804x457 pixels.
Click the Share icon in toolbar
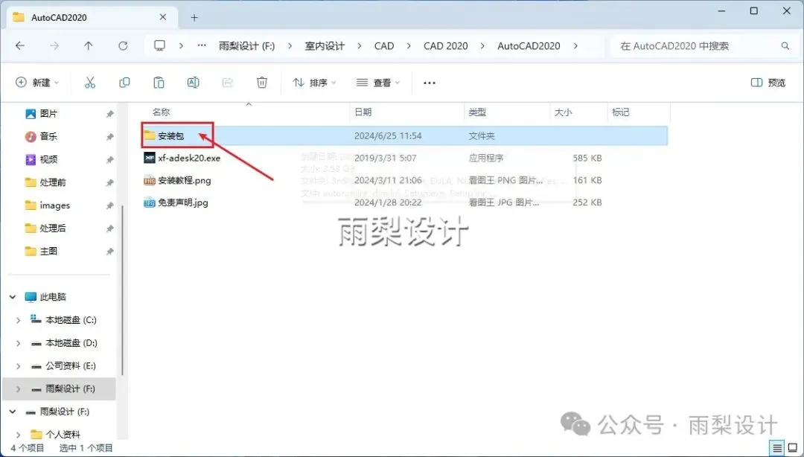tap(228, 83)
